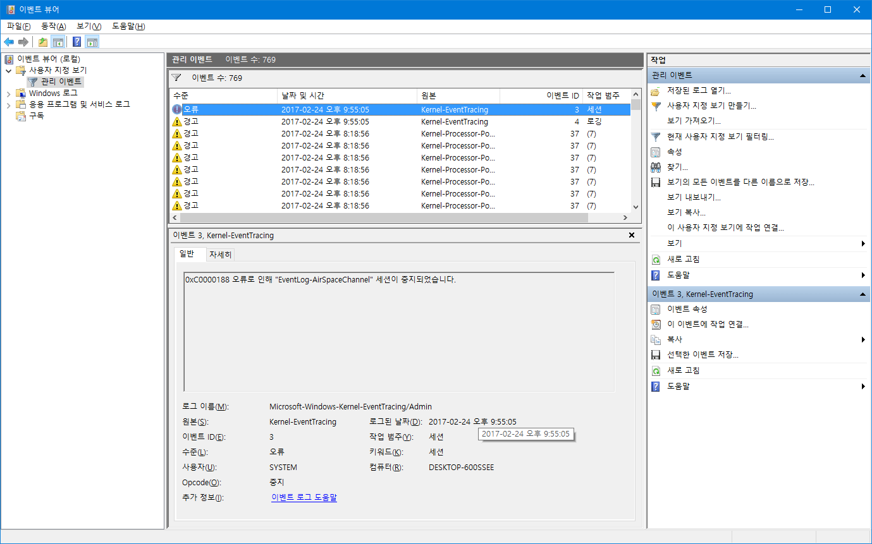
Task: Click 보기 가져오기 in the Actions pane
Action: (692, 120)
